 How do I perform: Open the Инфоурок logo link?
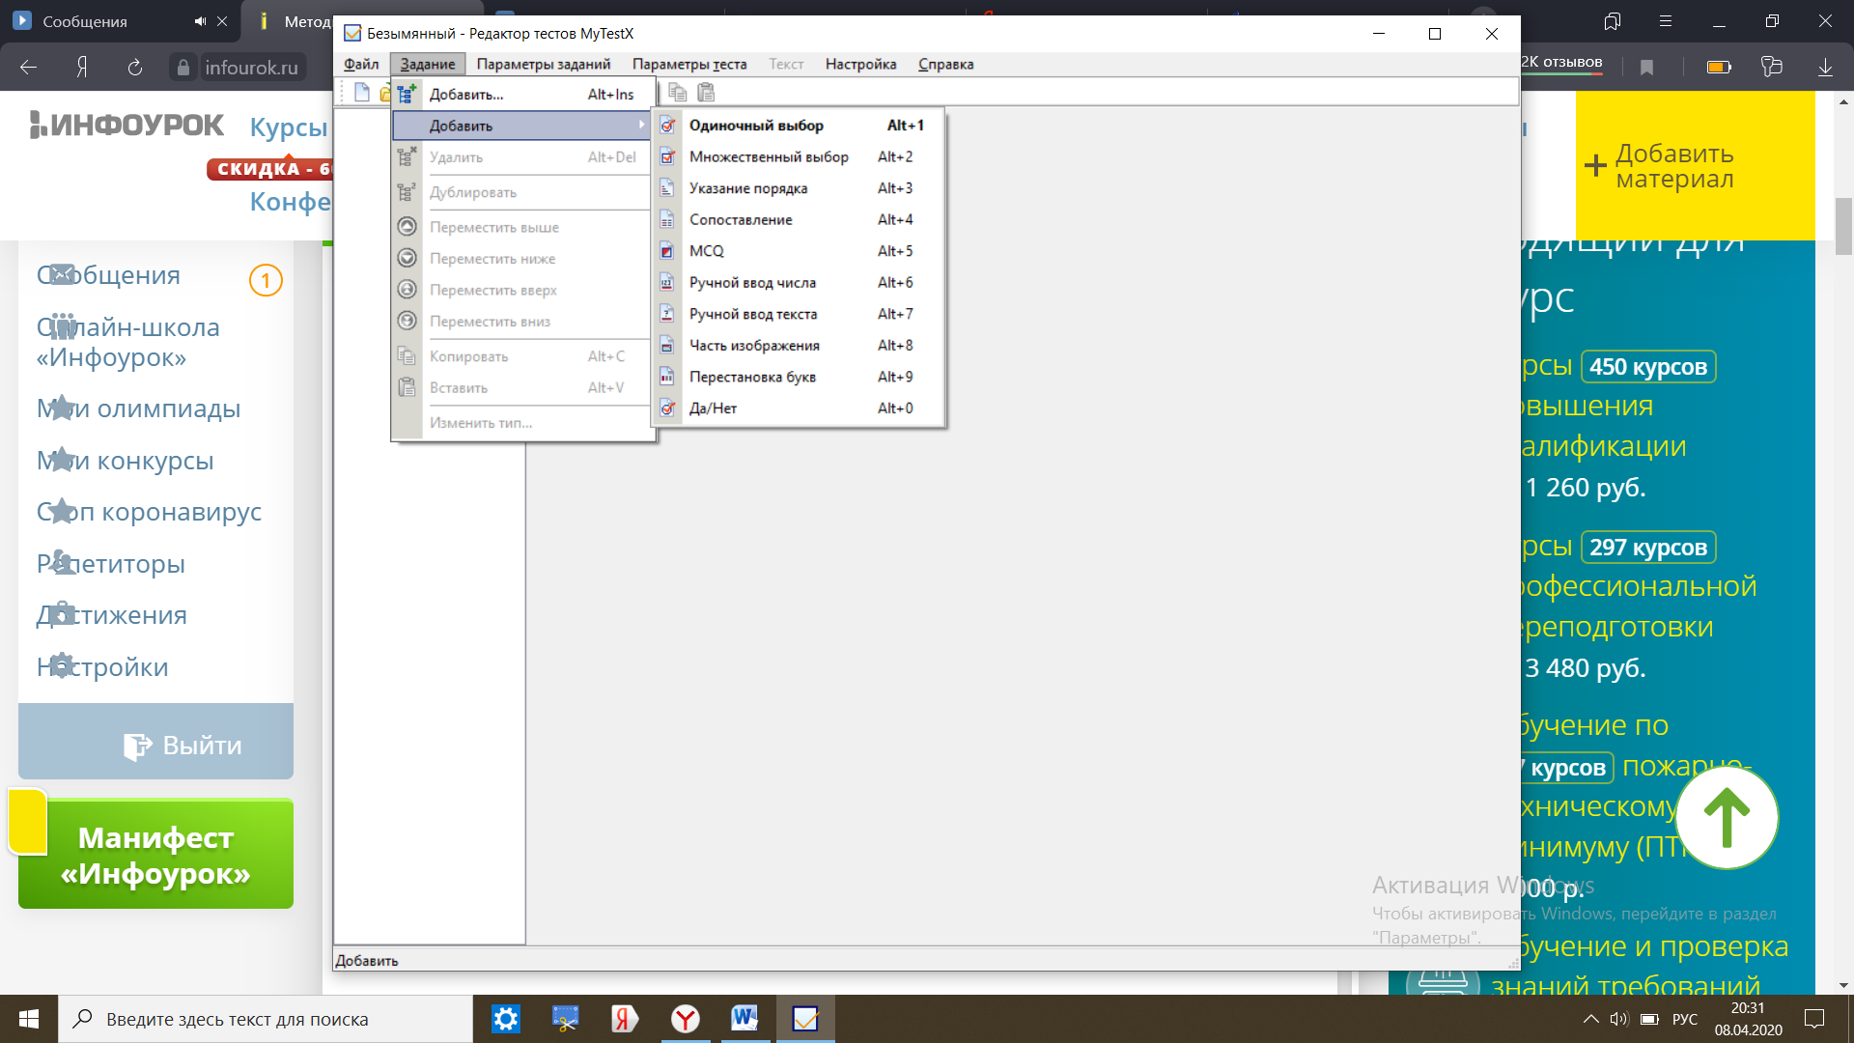126,126
